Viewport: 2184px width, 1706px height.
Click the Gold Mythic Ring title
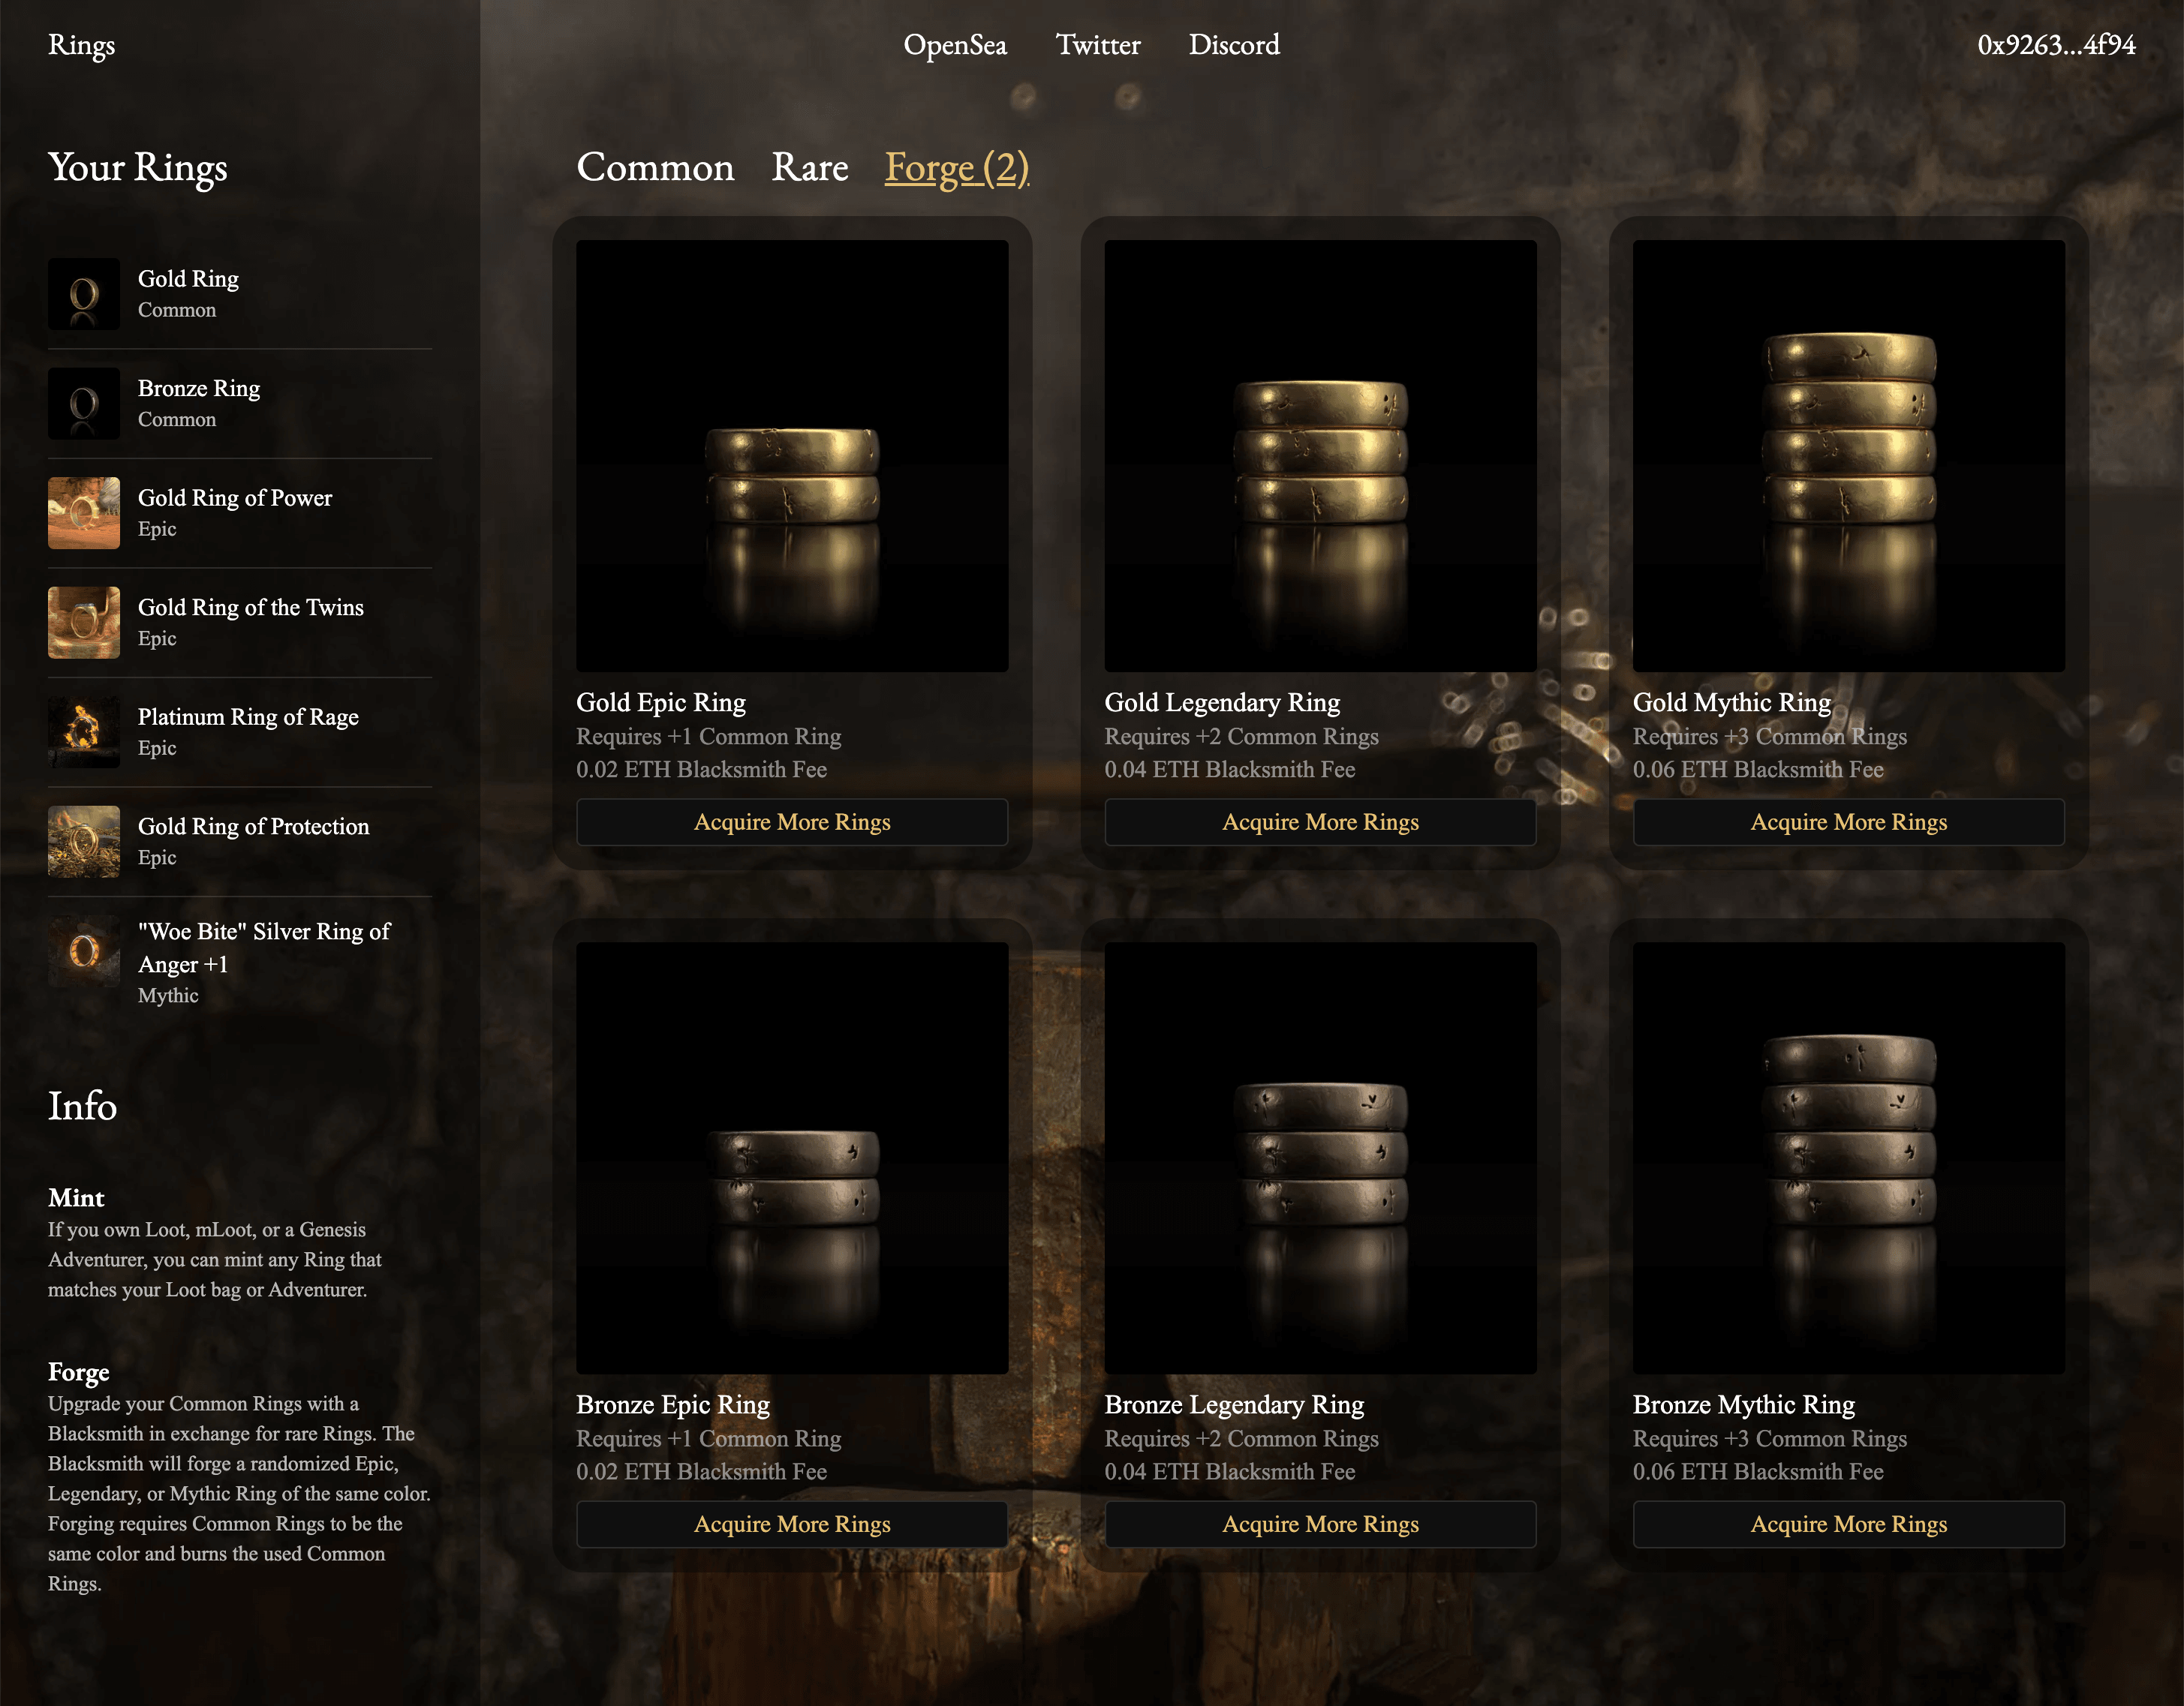[1732, 703]
